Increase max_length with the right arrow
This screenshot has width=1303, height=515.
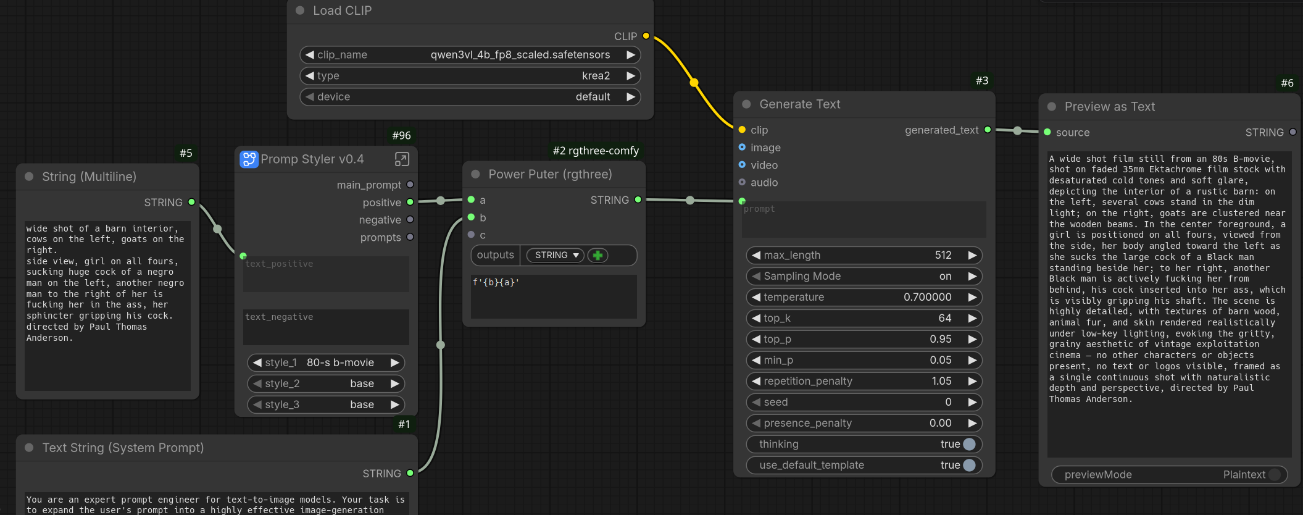coord(972,255)
